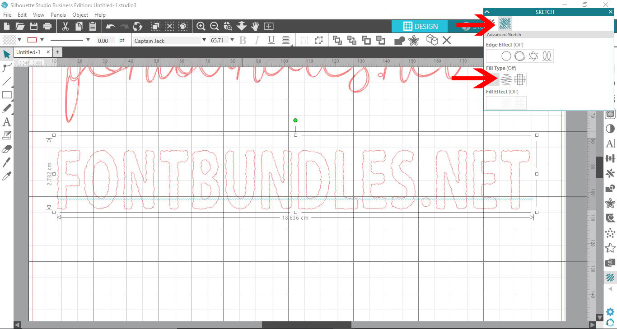This screenshot has width=617, height=329.
Task: Click the line color red swatch
Action: [x=32, y=40]
